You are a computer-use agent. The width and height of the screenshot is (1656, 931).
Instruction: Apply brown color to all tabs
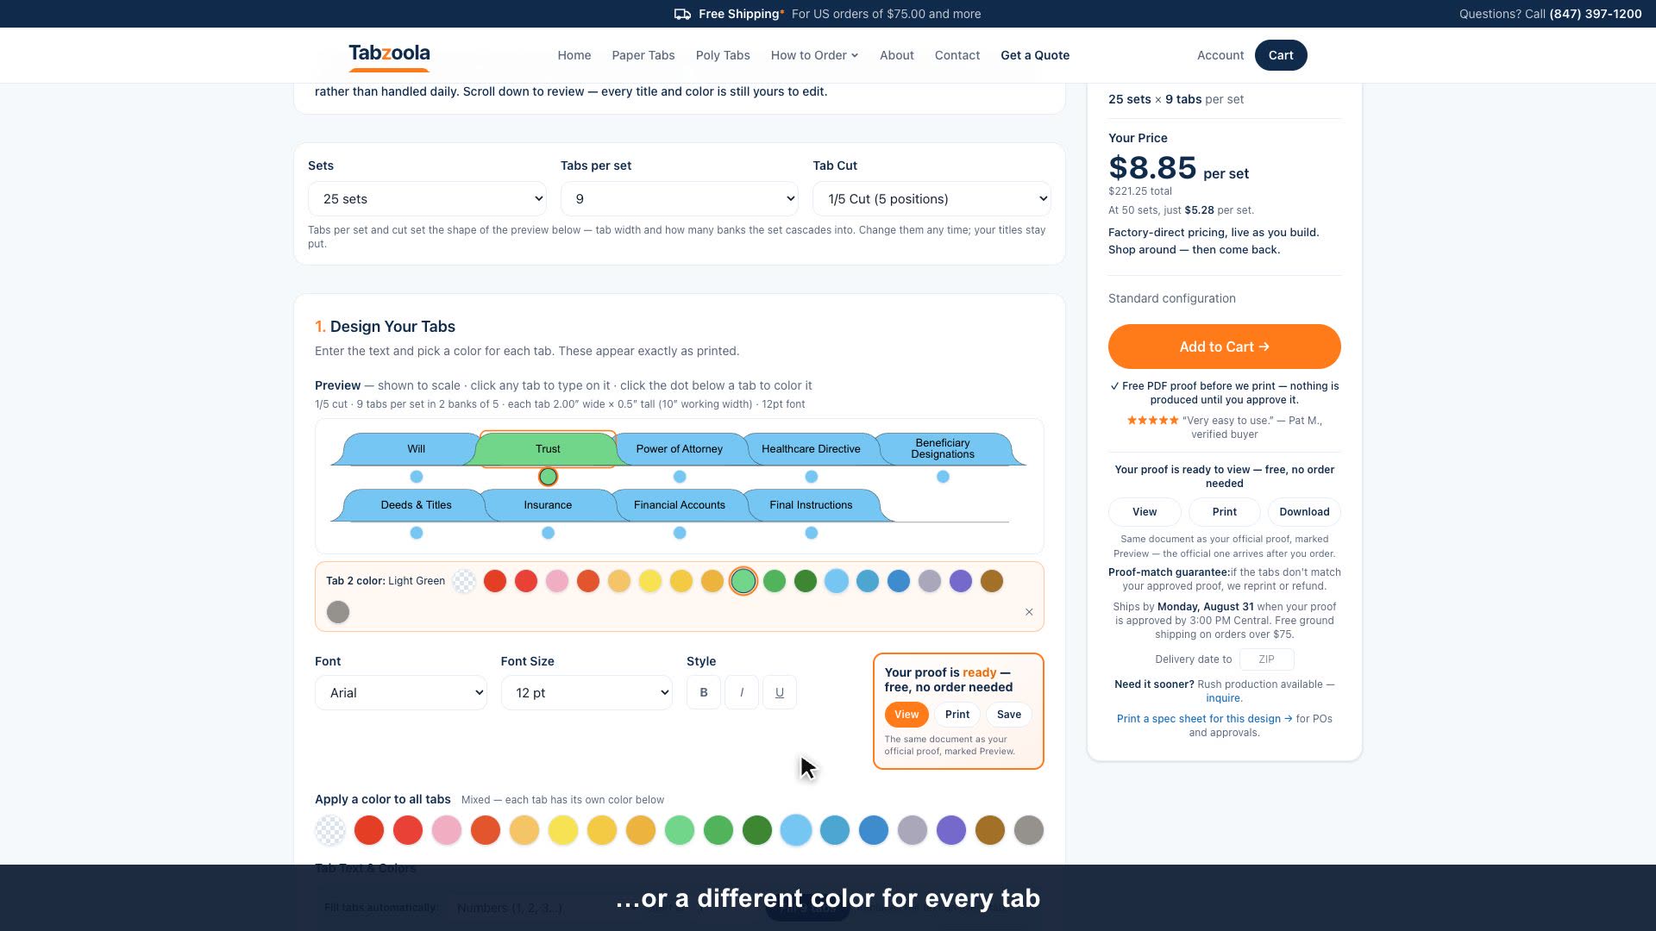click(990, 830)
